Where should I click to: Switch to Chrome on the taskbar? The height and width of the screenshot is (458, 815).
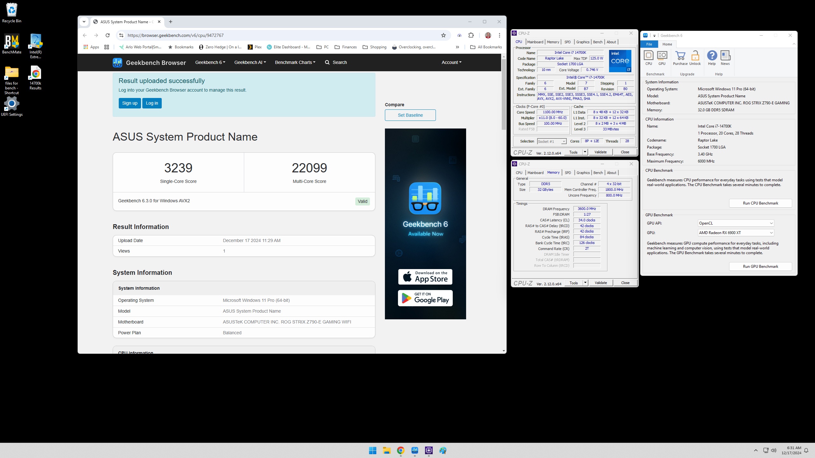tap(400, 450)
